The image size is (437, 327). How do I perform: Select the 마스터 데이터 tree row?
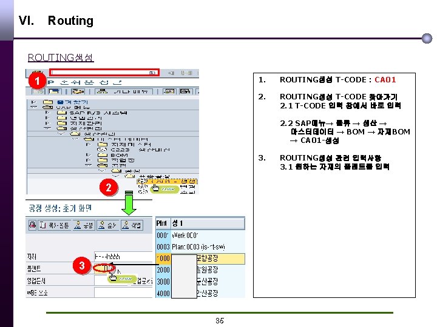tap(116, 139)
